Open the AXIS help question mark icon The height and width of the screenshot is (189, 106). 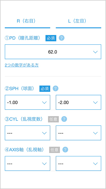pos(65,150)
